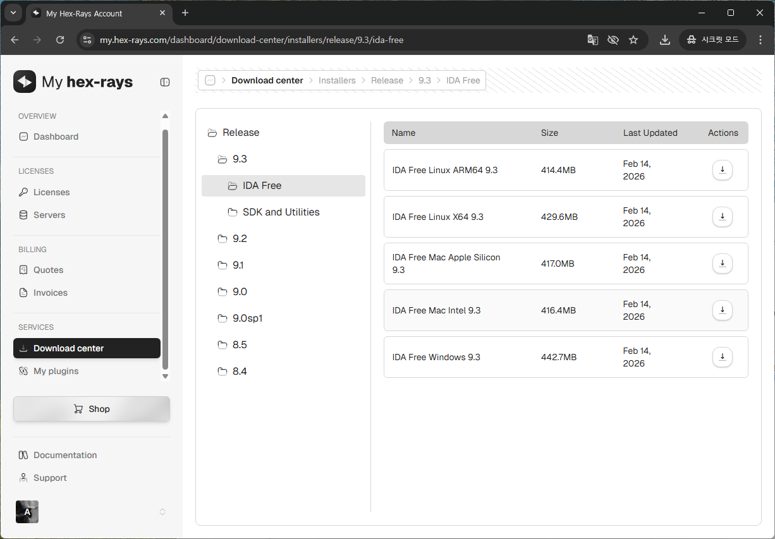Open the SDK and Utilities folder
775x539 pixels.
coord(281,212)
